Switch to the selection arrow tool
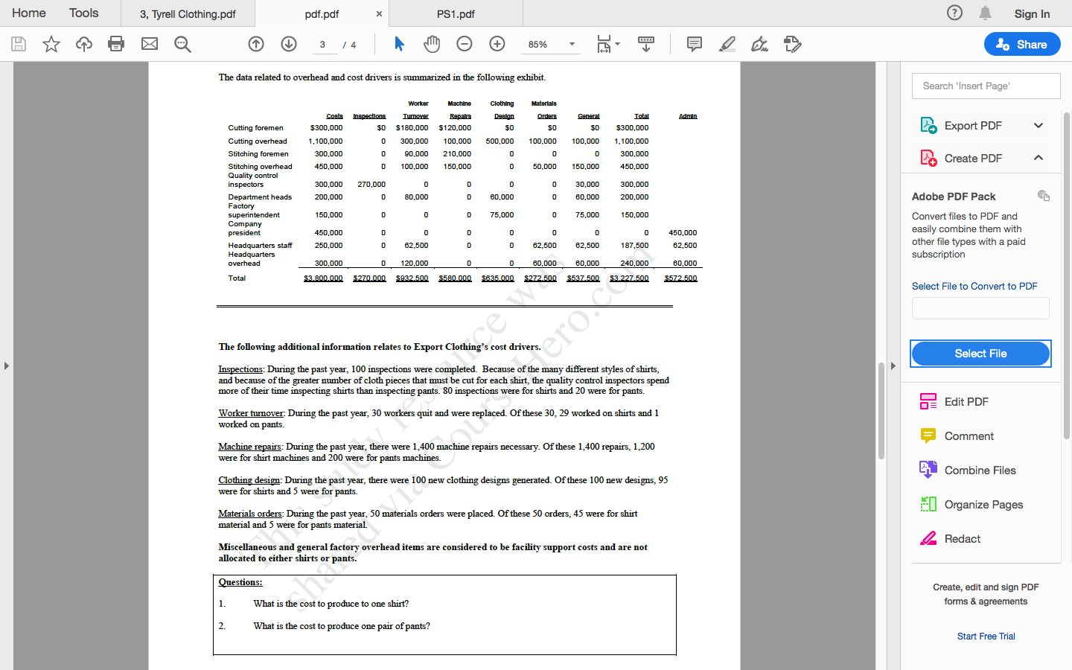The height and width of the screenshot is (670, 1072). [x=399, y=44]
